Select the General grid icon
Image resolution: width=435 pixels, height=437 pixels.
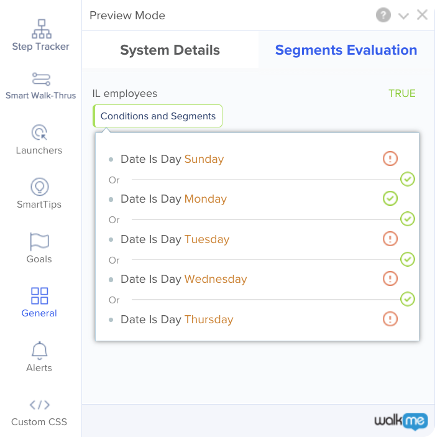39,296
